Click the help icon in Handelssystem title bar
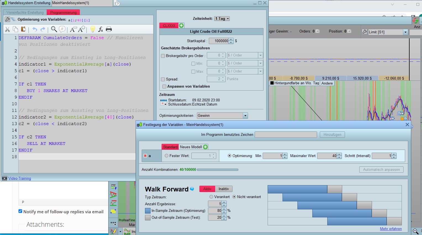 click(117, 3)
